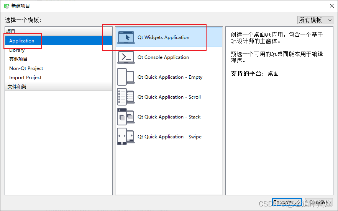The width and height of the screenshot is (338, 211).
Task: Click the Qt Quick Application - Stack icon
Action: pos(126,117)
